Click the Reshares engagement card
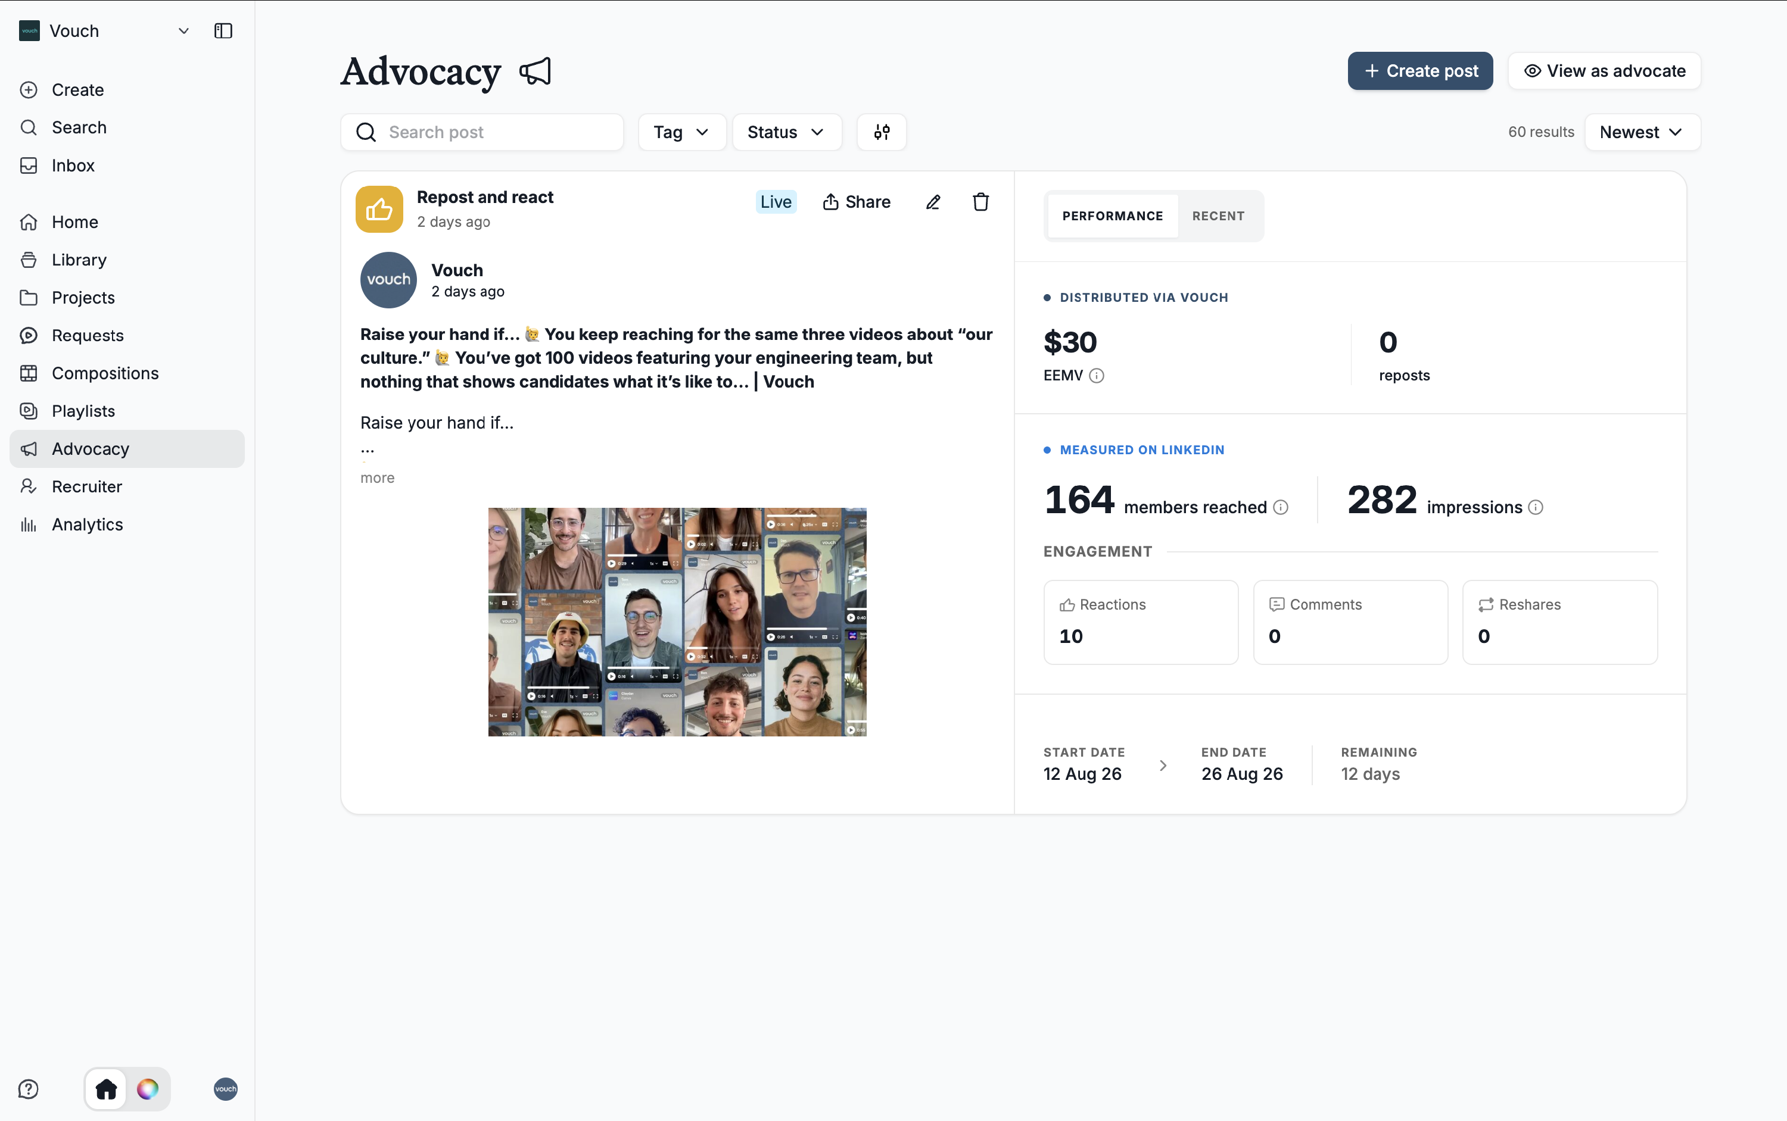 (1560, 622)
